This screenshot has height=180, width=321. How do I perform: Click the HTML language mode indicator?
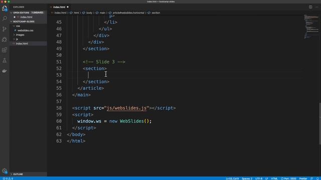tap(274, 178)
